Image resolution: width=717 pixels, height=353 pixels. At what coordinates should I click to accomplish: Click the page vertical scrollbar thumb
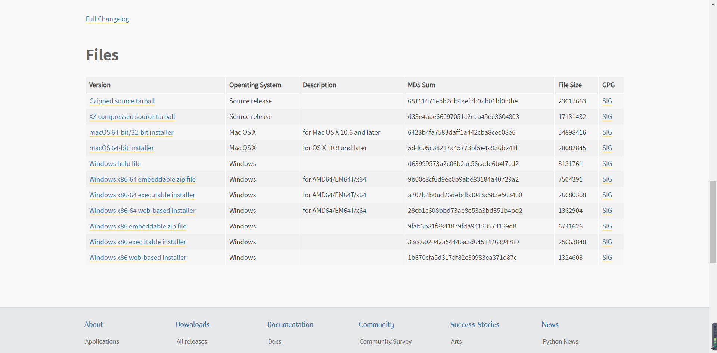click(x=713, y=222)
